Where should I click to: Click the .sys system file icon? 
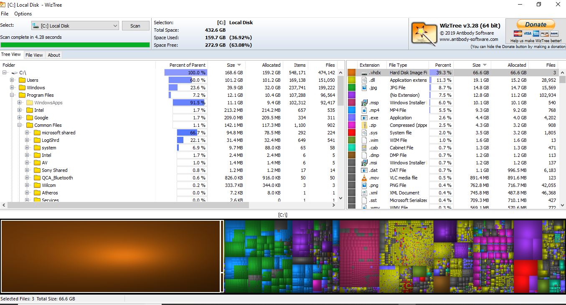(x=364, y=133)
